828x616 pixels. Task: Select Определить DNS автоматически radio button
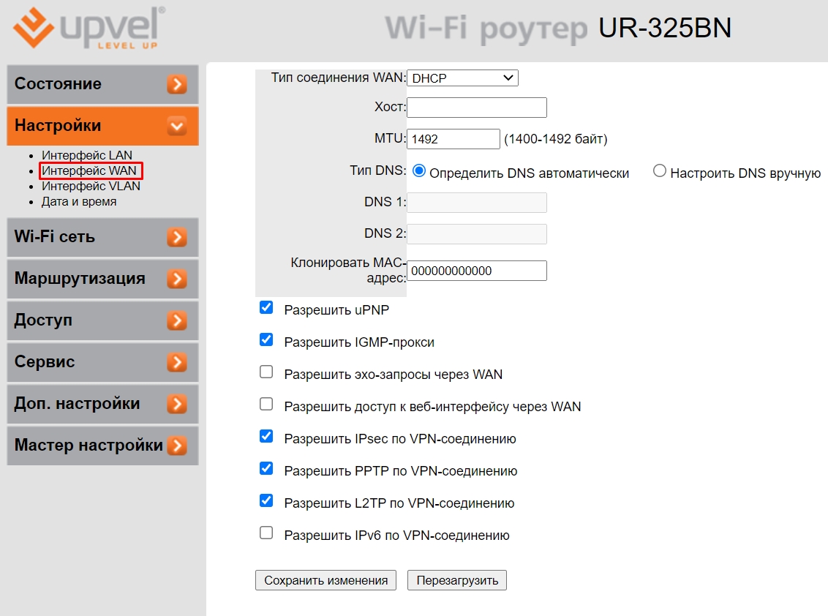(x=418, y=170)
